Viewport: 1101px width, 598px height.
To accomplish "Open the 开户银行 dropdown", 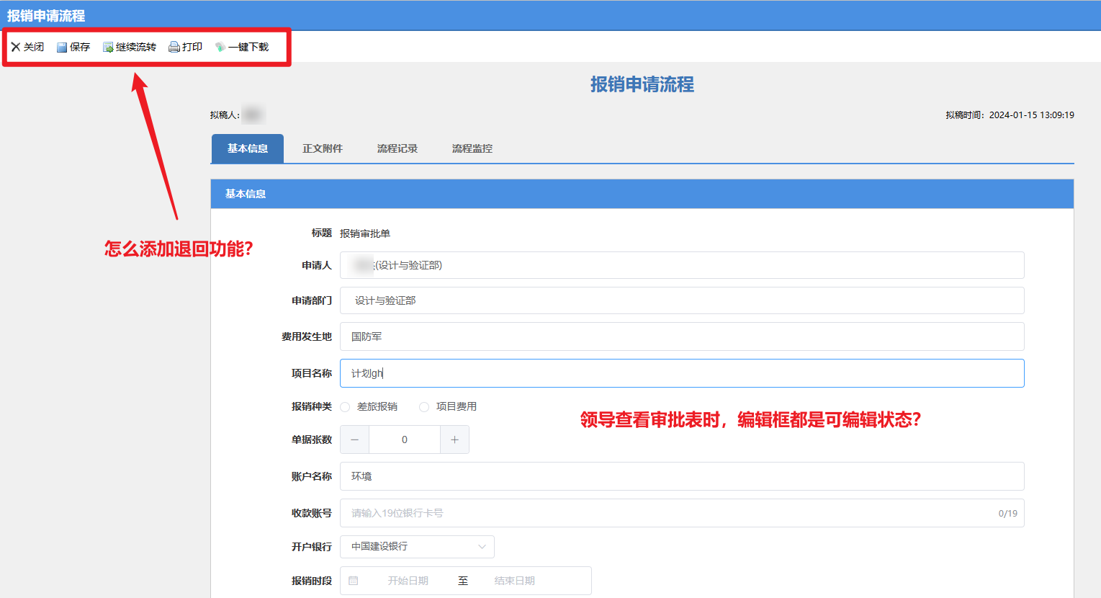I will pyautogui.click(x=417, y=547).
